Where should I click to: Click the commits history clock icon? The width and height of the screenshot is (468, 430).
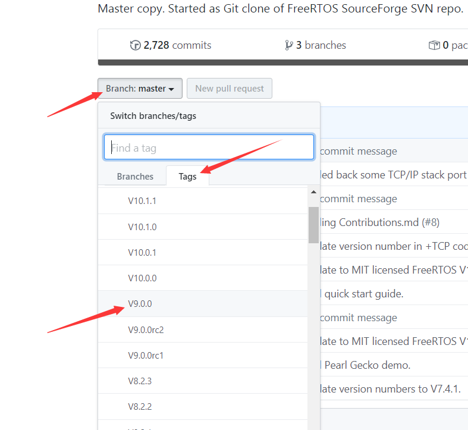[x=136, y=45]
